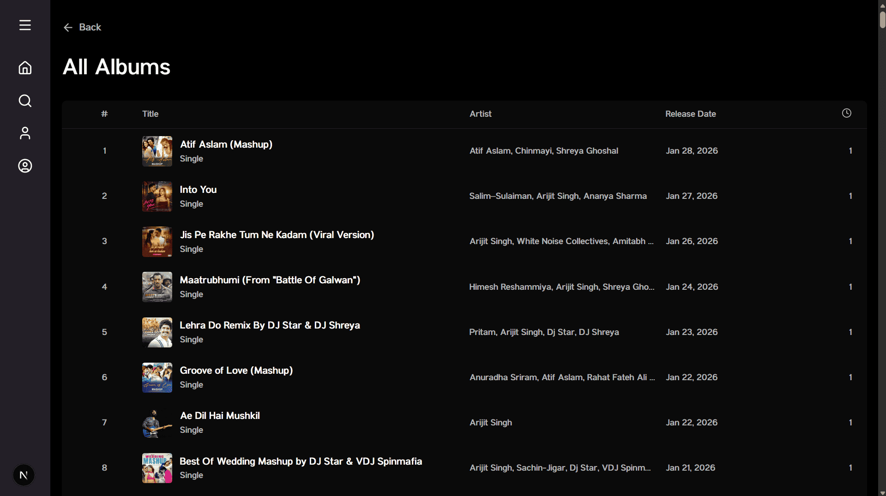Click the N logo badge at bottom-left
Viewport: 886px width, 496px height.
click(24, 475)
